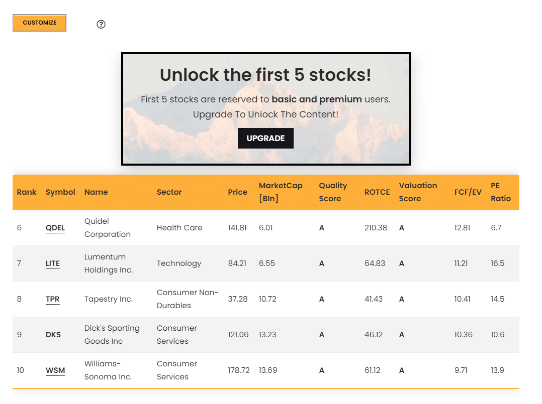
Task: Select the ROTCE column header
Action: point(377,192)
